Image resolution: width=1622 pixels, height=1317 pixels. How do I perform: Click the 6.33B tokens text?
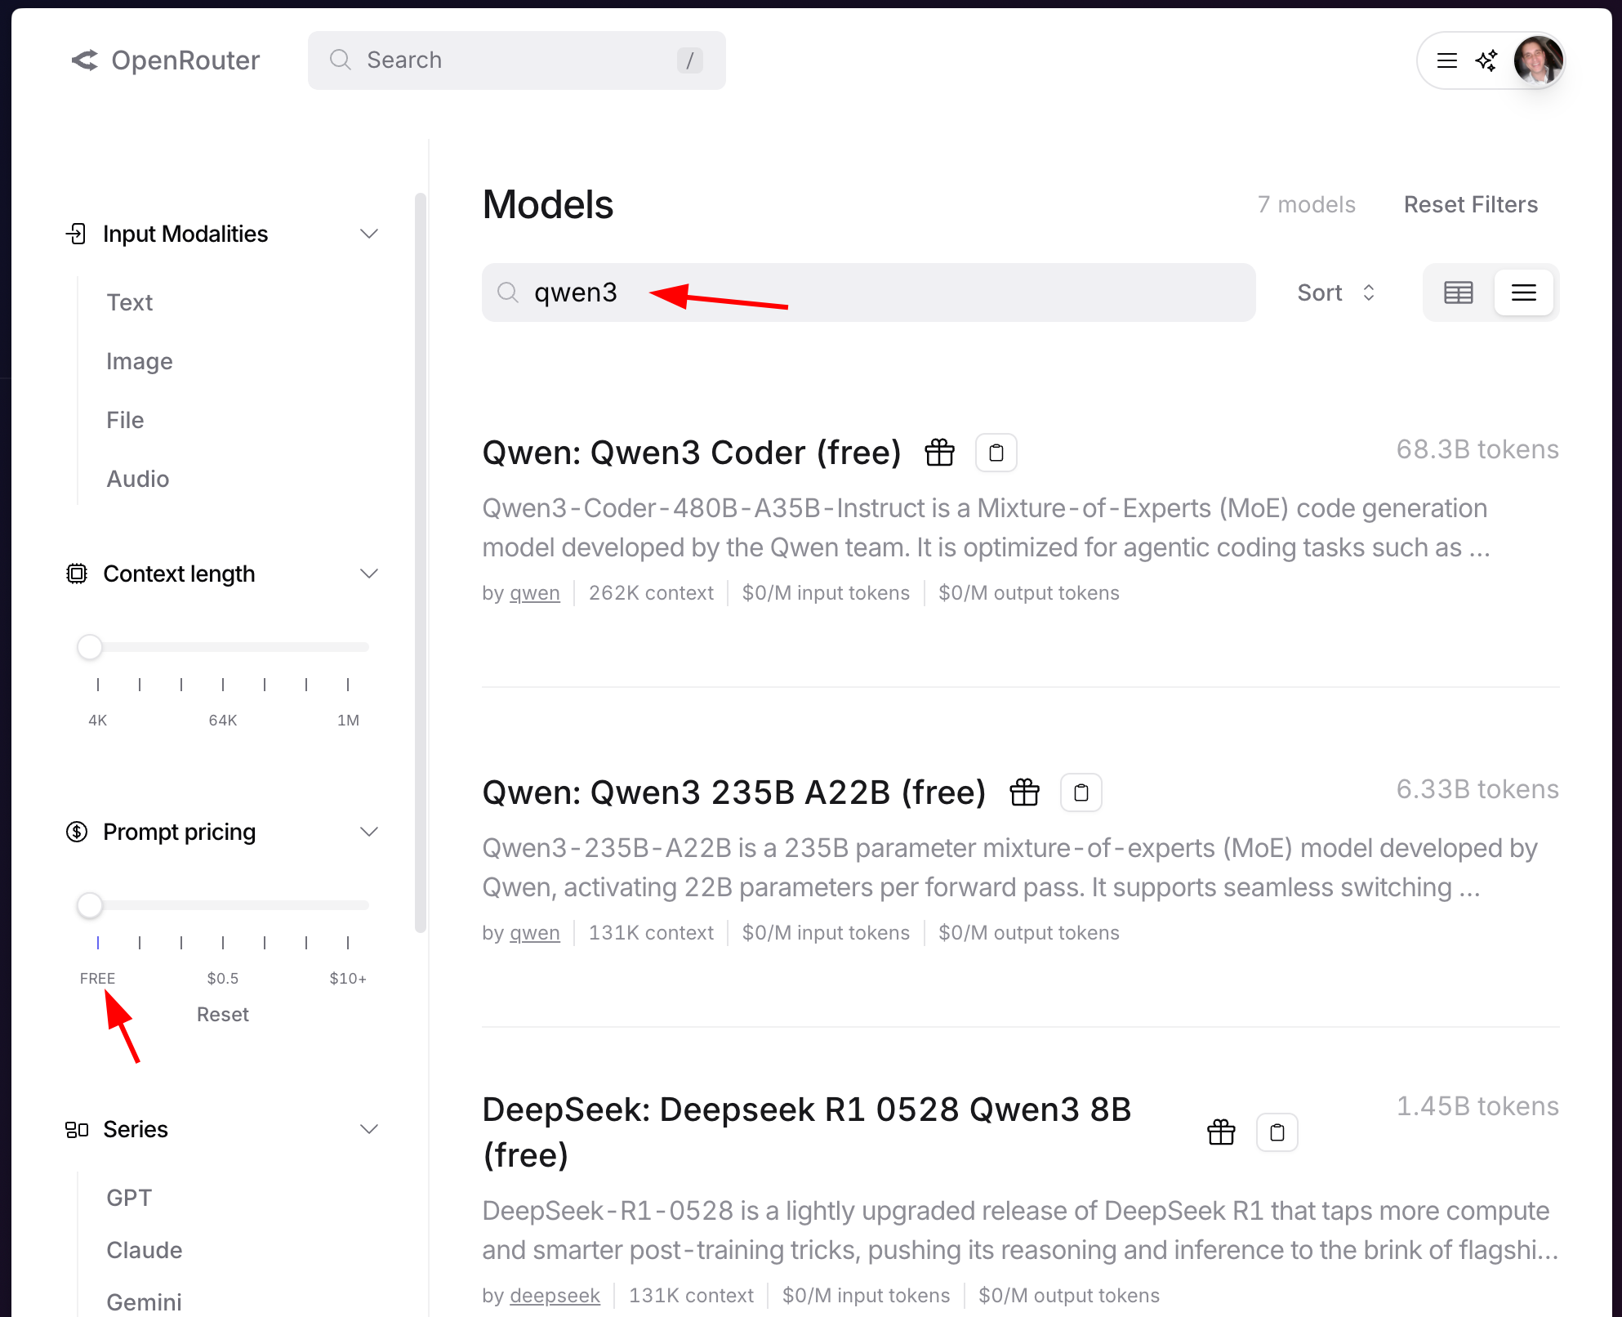pyautogui.click(x=1477, y=789)
